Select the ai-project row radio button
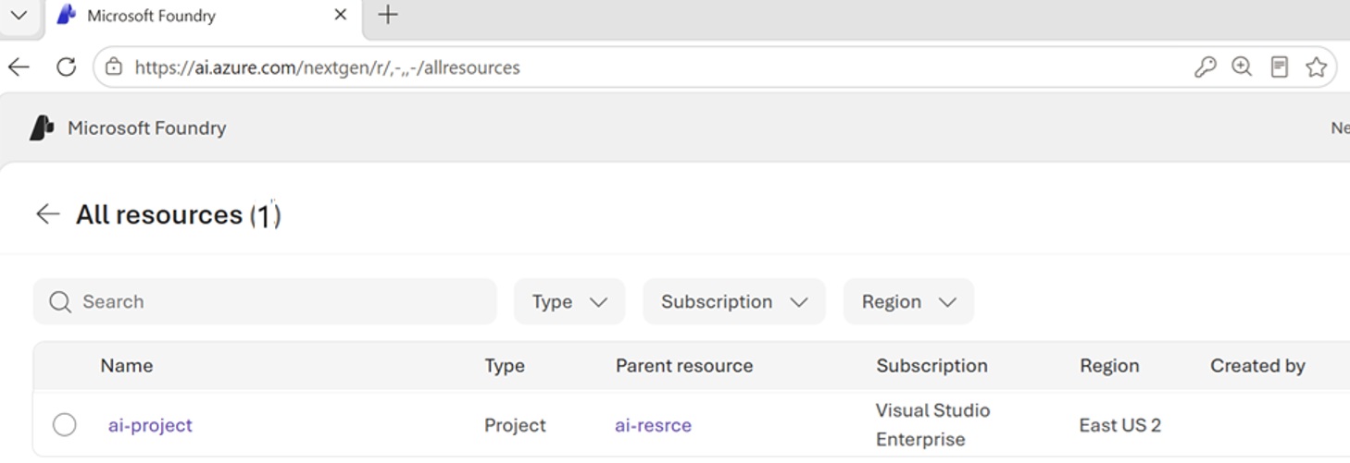This screenshot has width=1350, height=463. [64, 425]
